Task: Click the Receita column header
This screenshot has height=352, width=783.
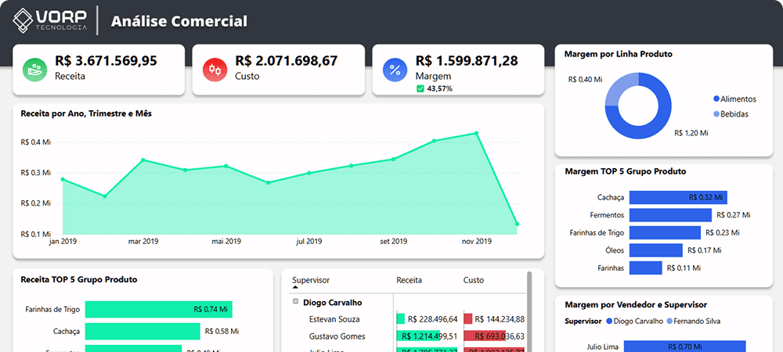Action: tap(409, 280)
